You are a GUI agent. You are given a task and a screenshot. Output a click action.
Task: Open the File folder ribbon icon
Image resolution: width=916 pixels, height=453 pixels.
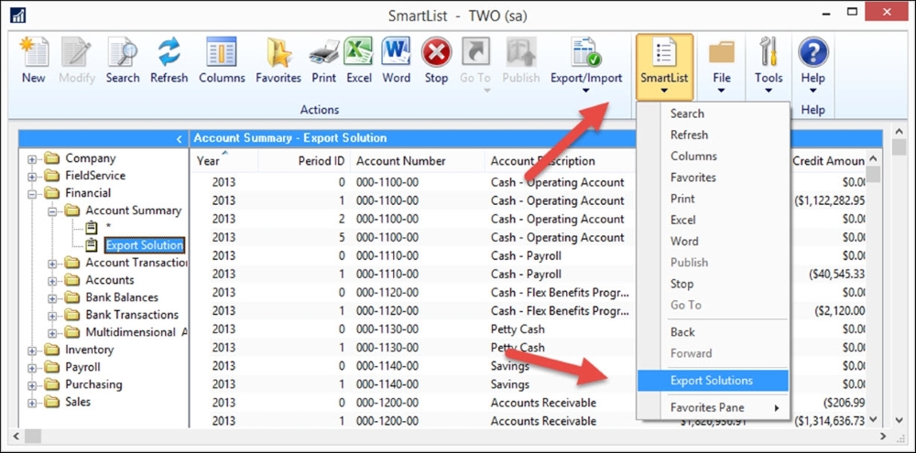coord(722,52)
